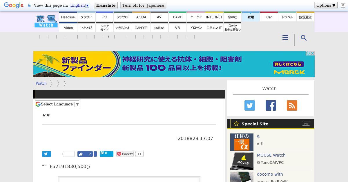Open the シニアガイド tab
Screen dimensions: 348x182
tap(104, 27)
